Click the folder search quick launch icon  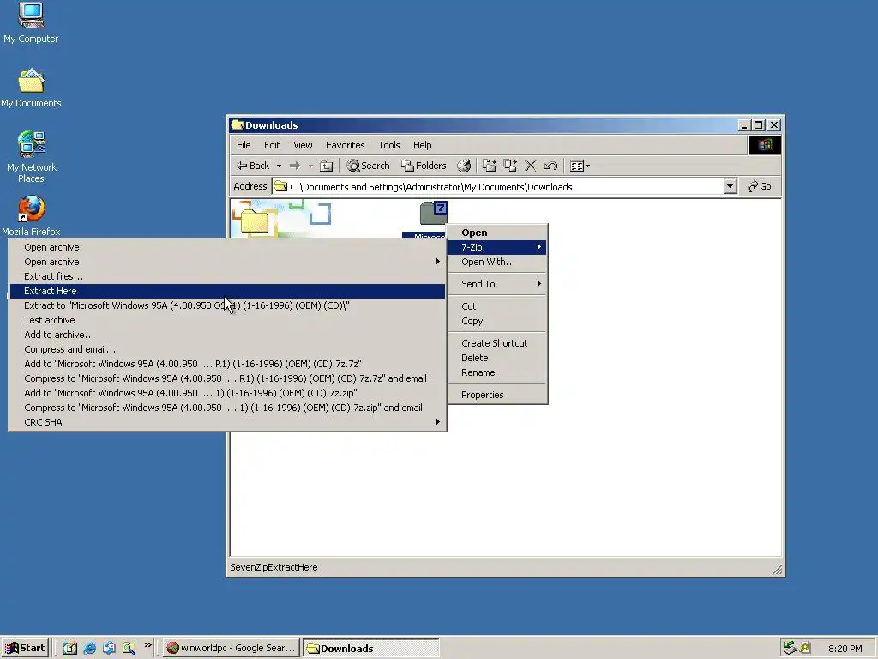click(129, 649)
